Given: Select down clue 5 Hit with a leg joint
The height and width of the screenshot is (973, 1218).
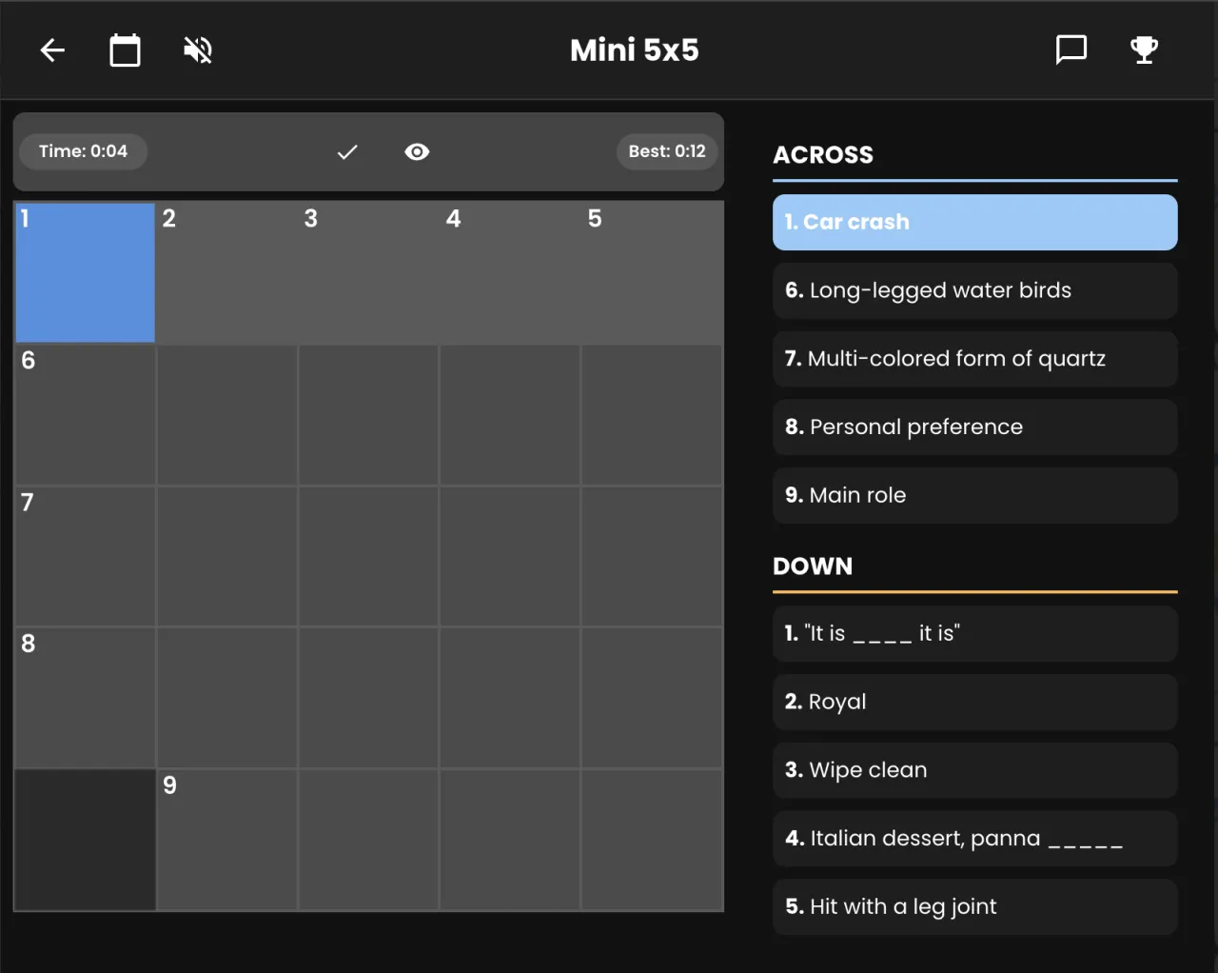Looking at the screenshot, I should pyautogui.click(x=974, y=907).
